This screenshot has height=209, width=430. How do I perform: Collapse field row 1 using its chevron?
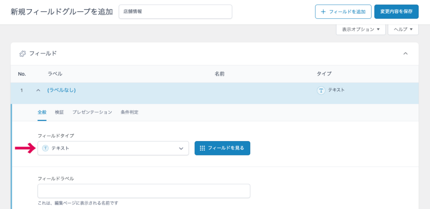[x=38, y=90]
